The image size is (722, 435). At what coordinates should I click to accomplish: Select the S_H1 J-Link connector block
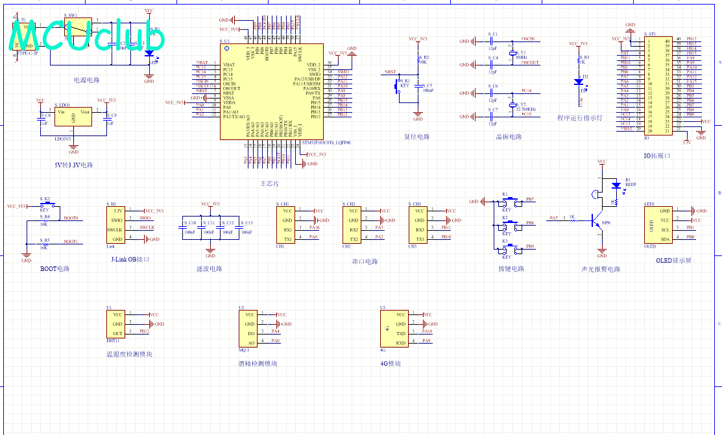point(115,225)
